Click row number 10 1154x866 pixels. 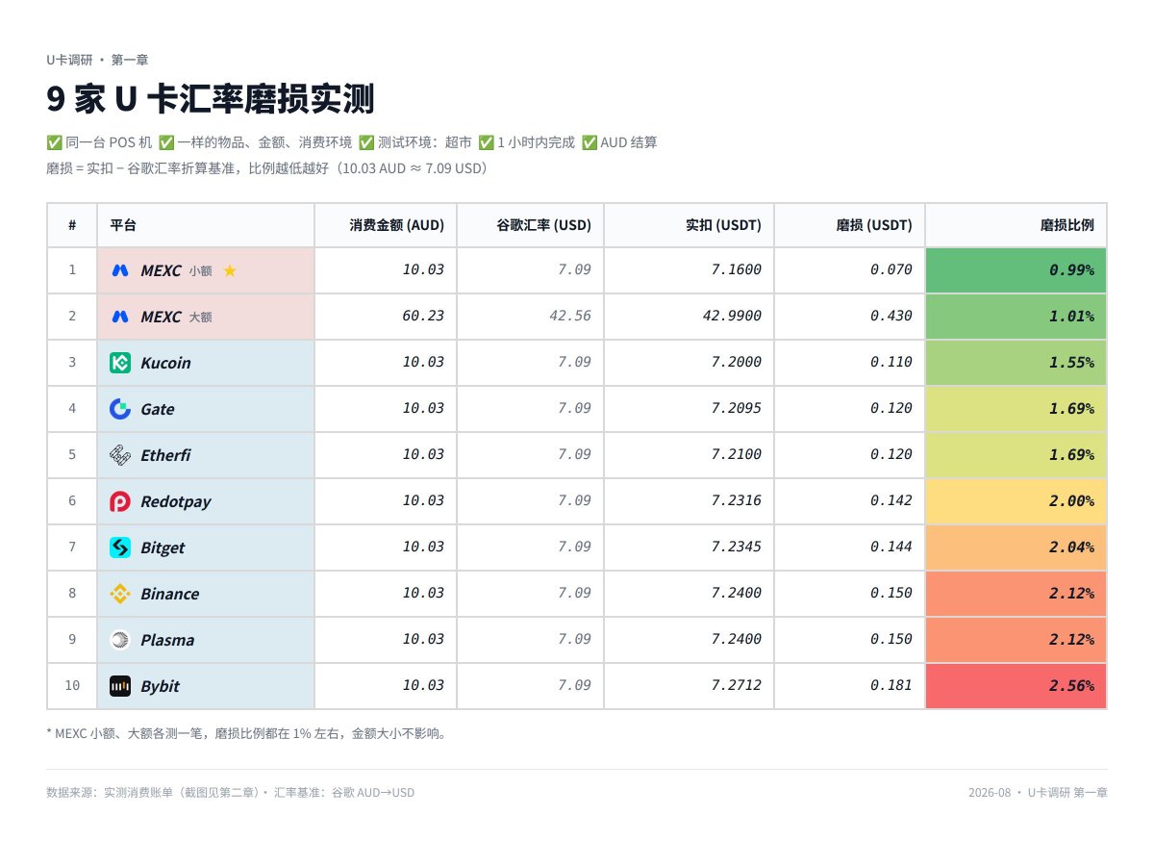pyautogui.click(x=72, y=686)
